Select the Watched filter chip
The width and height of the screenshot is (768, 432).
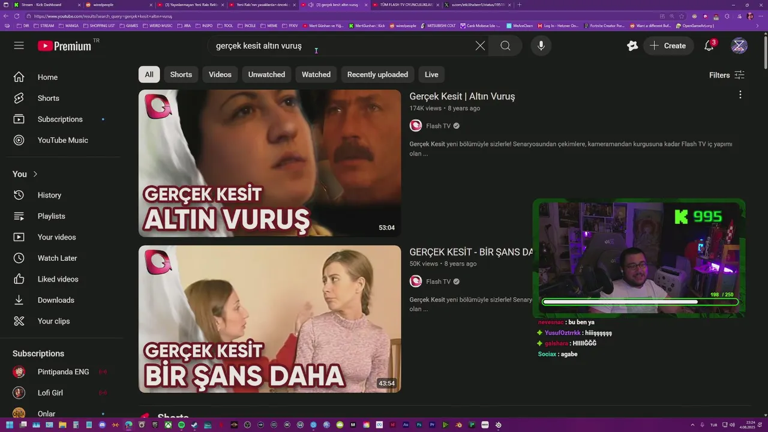pos(316,74)
